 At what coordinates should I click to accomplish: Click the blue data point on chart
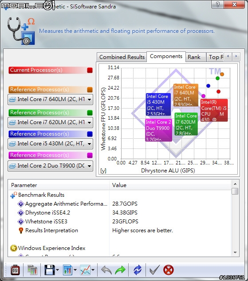(208, 86)
